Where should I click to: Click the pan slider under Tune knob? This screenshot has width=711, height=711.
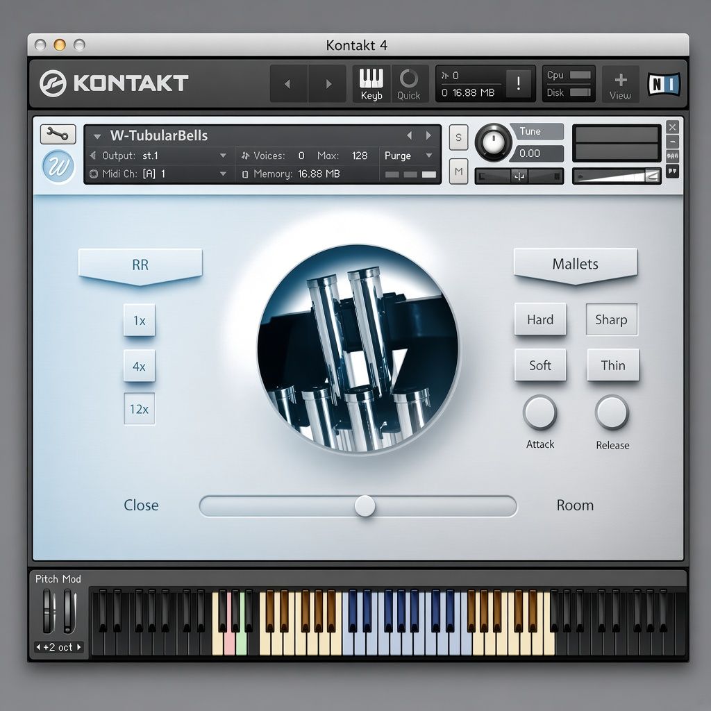point(519,176)
